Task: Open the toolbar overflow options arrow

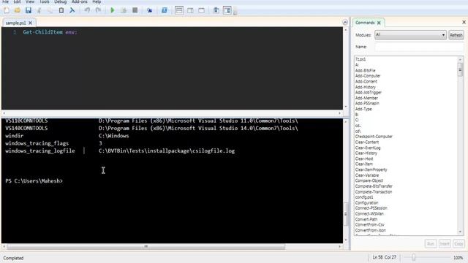Action: coord(235,12)
